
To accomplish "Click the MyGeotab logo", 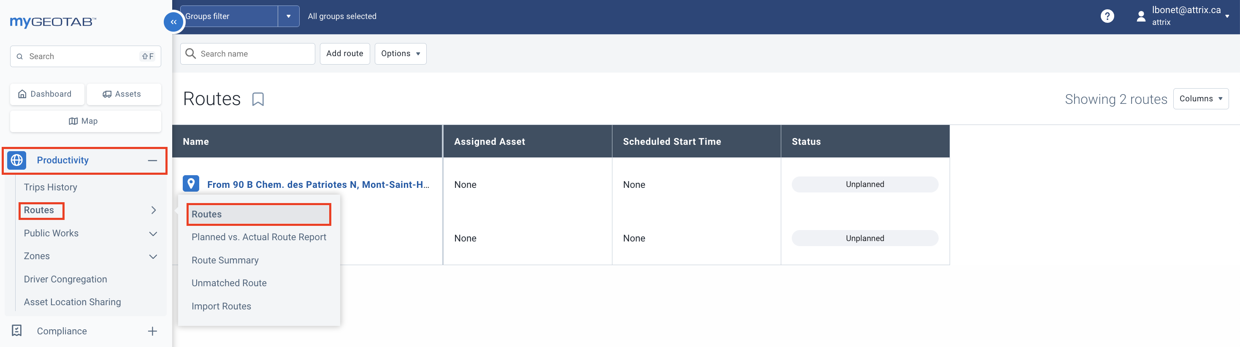I will tap(53, 22).
